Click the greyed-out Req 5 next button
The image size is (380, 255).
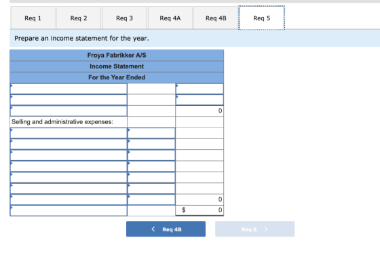coord(254,229)
